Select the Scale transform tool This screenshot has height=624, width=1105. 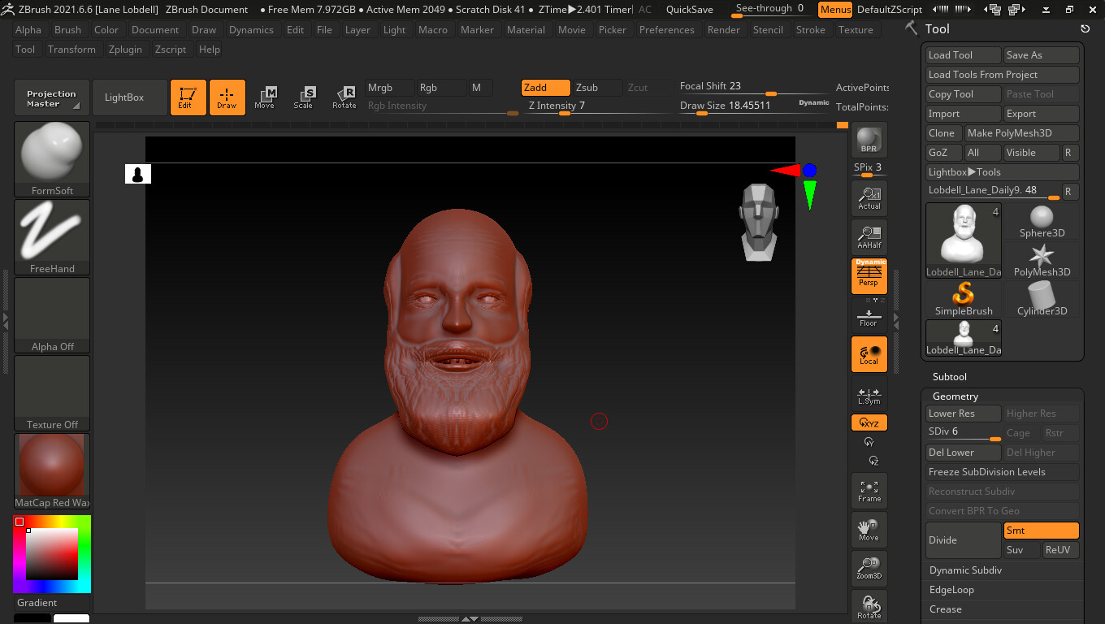(x=303, y=97)
